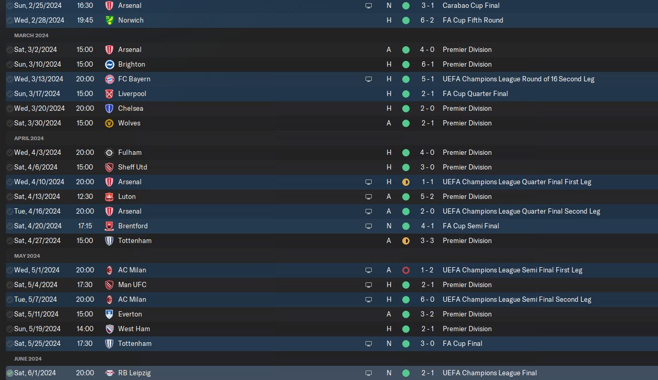Toggle check mark beside RB Leipzig fixture
Image resolution: width=658 pixels, height=380 pixels.
(x=10, y=373)
